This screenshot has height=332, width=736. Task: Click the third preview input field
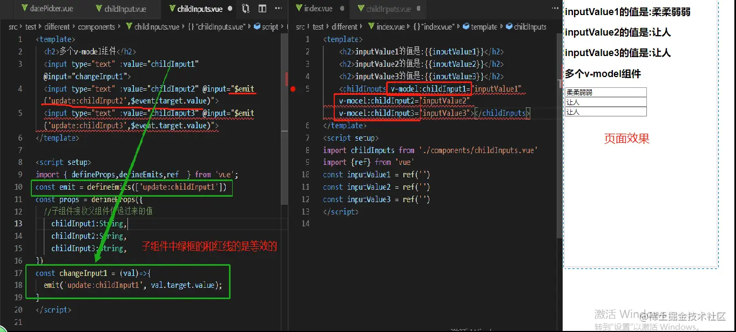[x=605, y=112]
